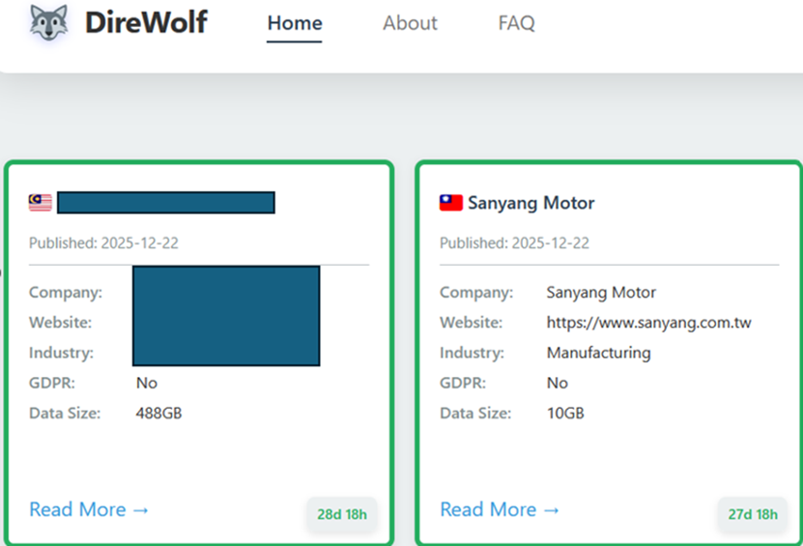Viewport: 803px width, 546px height.
Task: Select the Sanyang Motor card title
Action: (531, 203)
